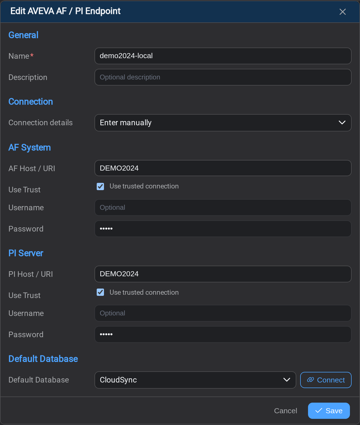This screenshot has height=425, width=360.
Task: Click the Name input field
Action: [x=223, y=56]
